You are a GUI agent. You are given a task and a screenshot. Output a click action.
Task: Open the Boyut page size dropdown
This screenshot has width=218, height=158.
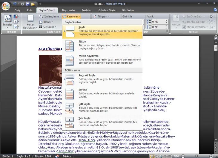[x=46, y=22]
